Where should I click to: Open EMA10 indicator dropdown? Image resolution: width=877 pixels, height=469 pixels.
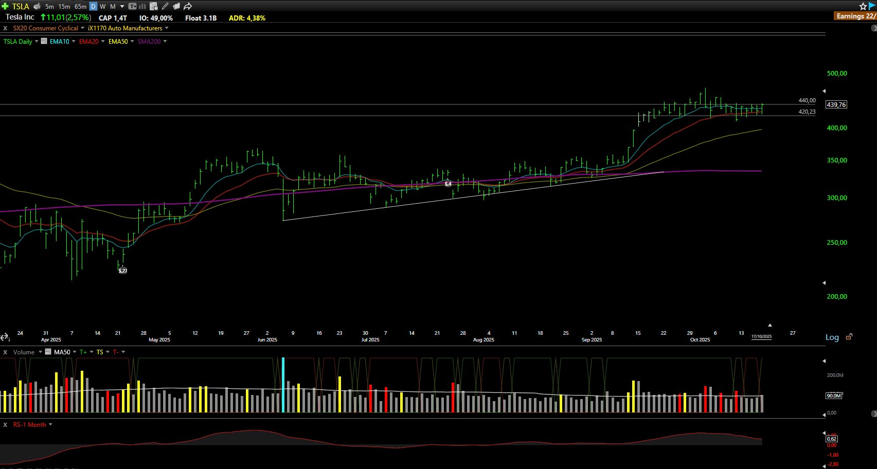(x=74, y=41)
